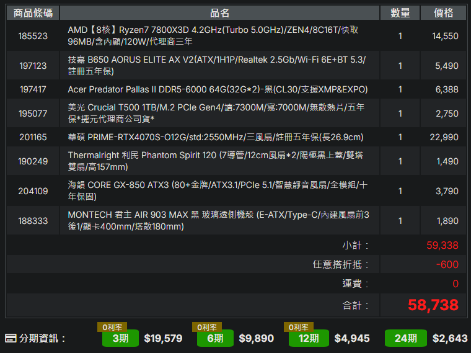The width and height of the screenshot is (471, 353).
Task: Click product code 204109
Action: point(33,191)
